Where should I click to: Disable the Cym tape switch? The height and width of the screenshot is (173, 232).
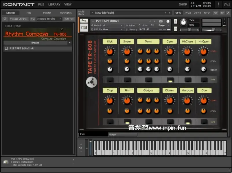point(170,80)
